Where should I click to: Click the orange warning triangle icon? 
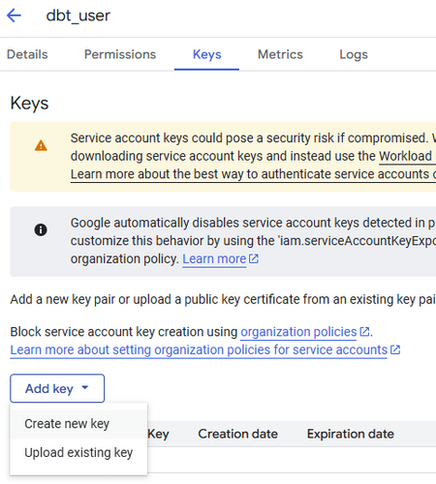(x=41, y=145)
